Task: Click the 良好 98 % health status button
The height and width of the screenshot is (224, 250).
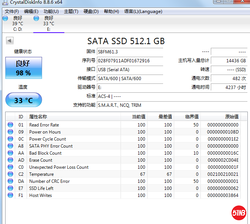Action: pos(24,67)
